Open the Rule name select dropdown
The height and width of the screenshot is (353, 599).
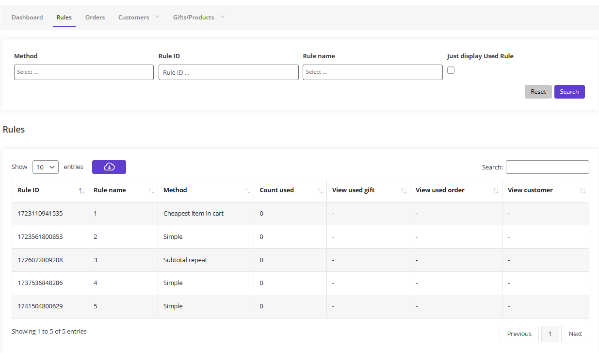click(x=372, y=72)
